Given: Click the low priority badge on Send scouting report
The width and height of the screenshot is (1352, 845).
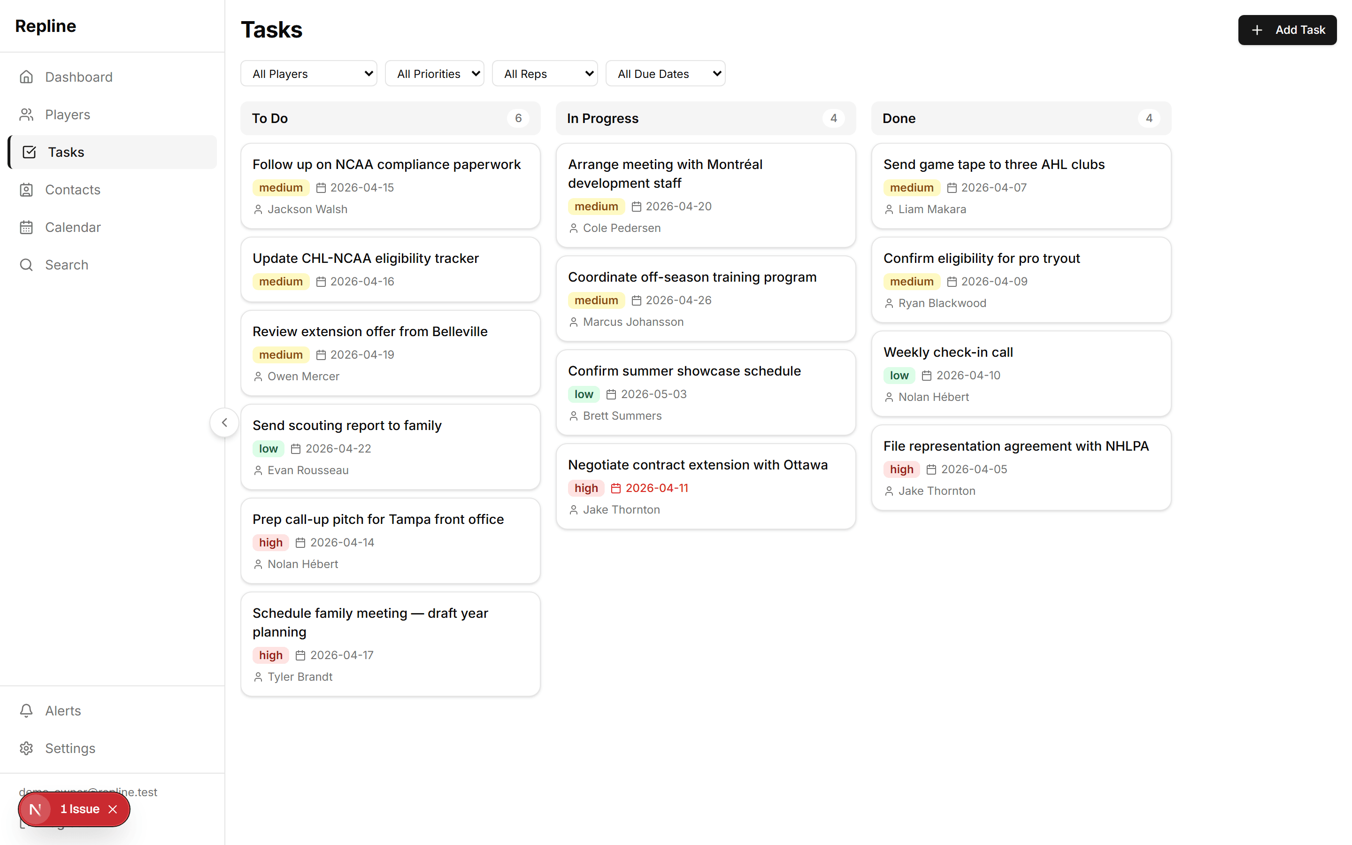Looking at the screenshot, I should click(x=268, y=448).
